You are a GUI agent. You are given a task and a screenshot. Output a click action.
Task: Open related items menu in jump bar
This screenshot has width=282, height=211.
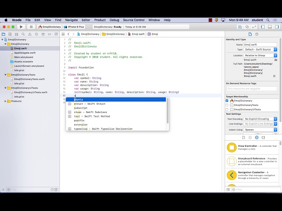63,34
